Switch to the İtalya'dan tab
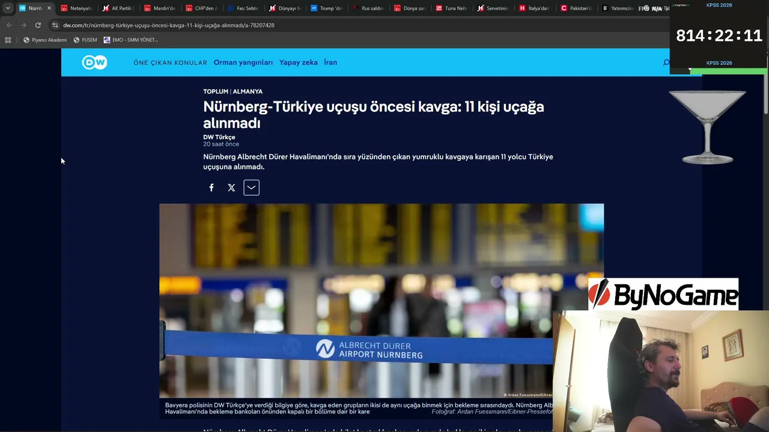769x432 pixels. coord(533,8)
